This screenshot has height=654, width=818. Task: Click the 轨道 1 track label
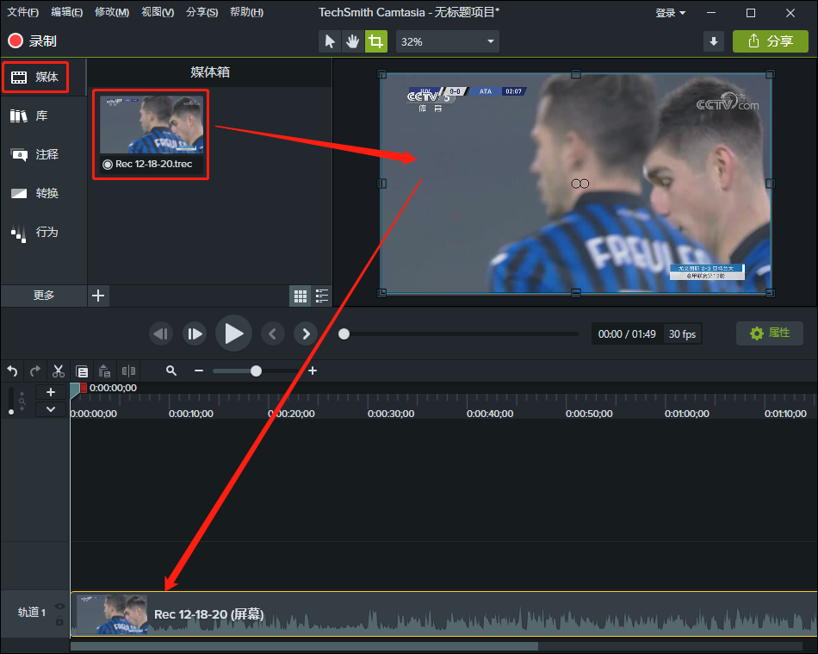[32, 613]
